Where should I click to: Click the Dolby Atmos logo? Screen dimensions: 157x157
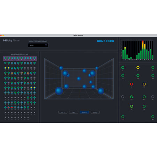[x=12, y=40]
